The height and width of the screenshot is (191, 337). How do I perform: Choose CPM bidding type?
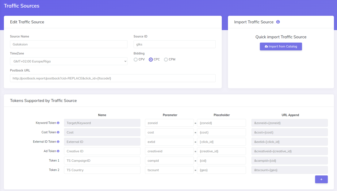click(x=166, y=60)
